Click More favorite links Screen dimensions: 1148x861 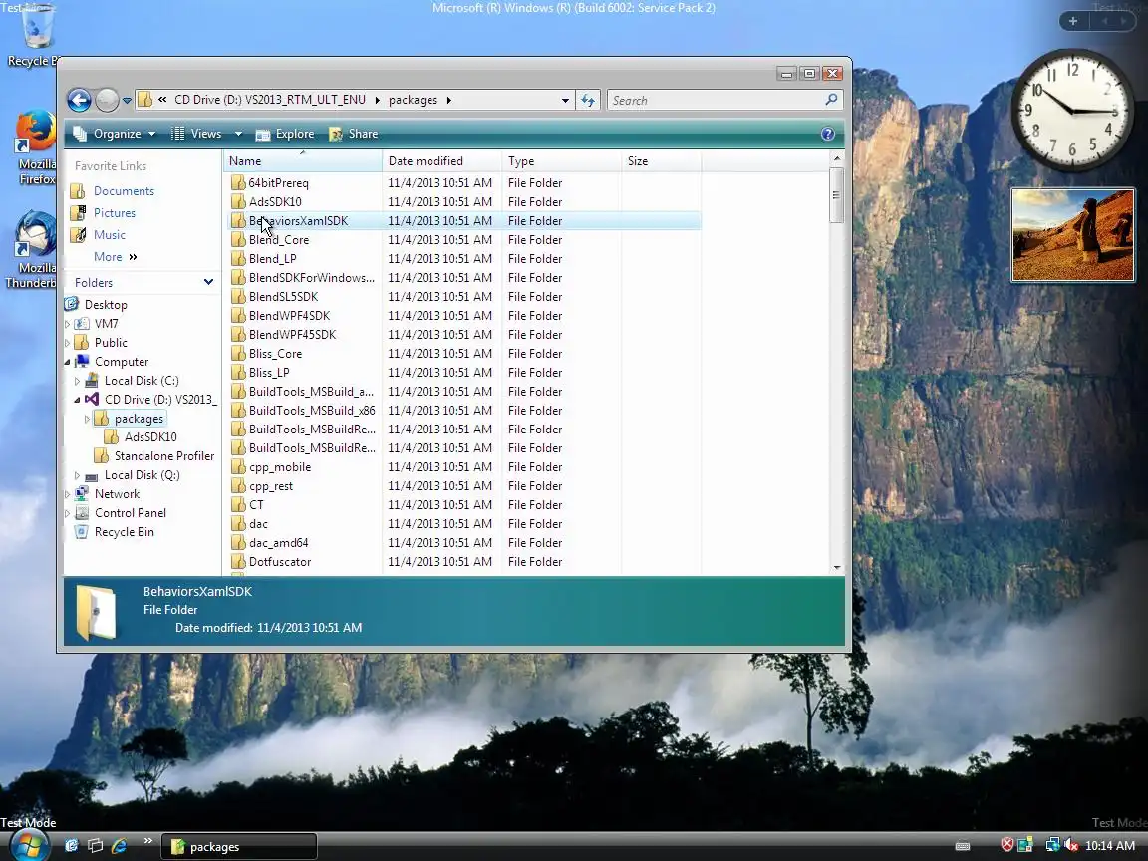tap(115, 257)
